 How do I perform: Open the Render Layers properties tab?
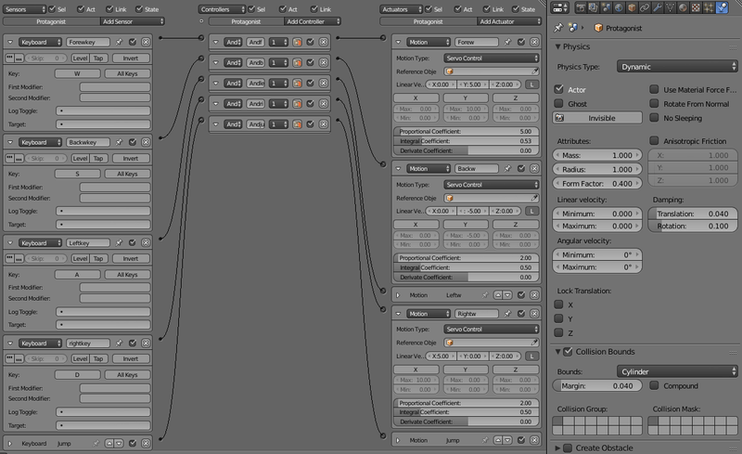pos(594,7)
